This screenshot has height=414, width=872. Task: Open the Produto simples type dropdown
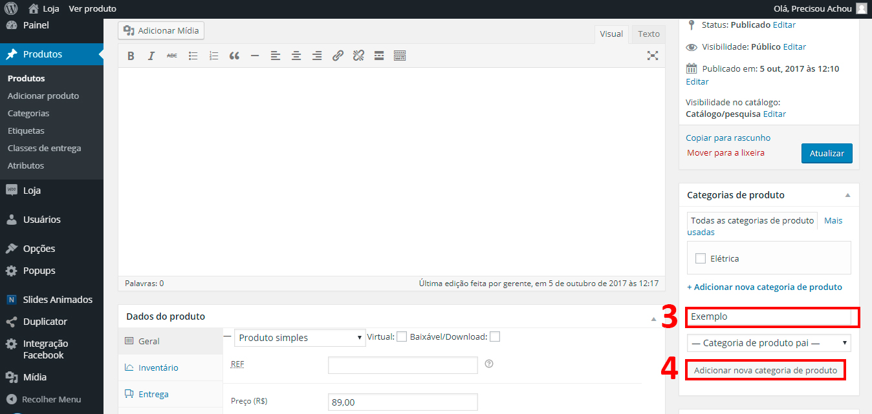[x=300, y=338]
